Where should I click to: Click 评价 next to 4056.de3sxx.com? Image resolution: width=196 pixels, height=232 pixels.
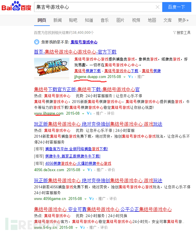pos(111,170)
